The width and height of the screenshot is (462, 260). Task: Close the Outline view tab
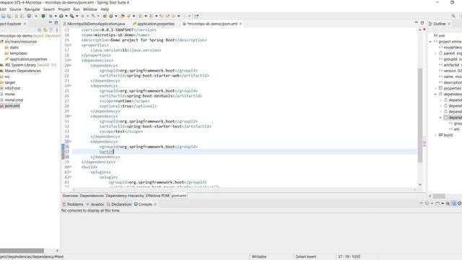pyautogui.click(x=449, y=24)
